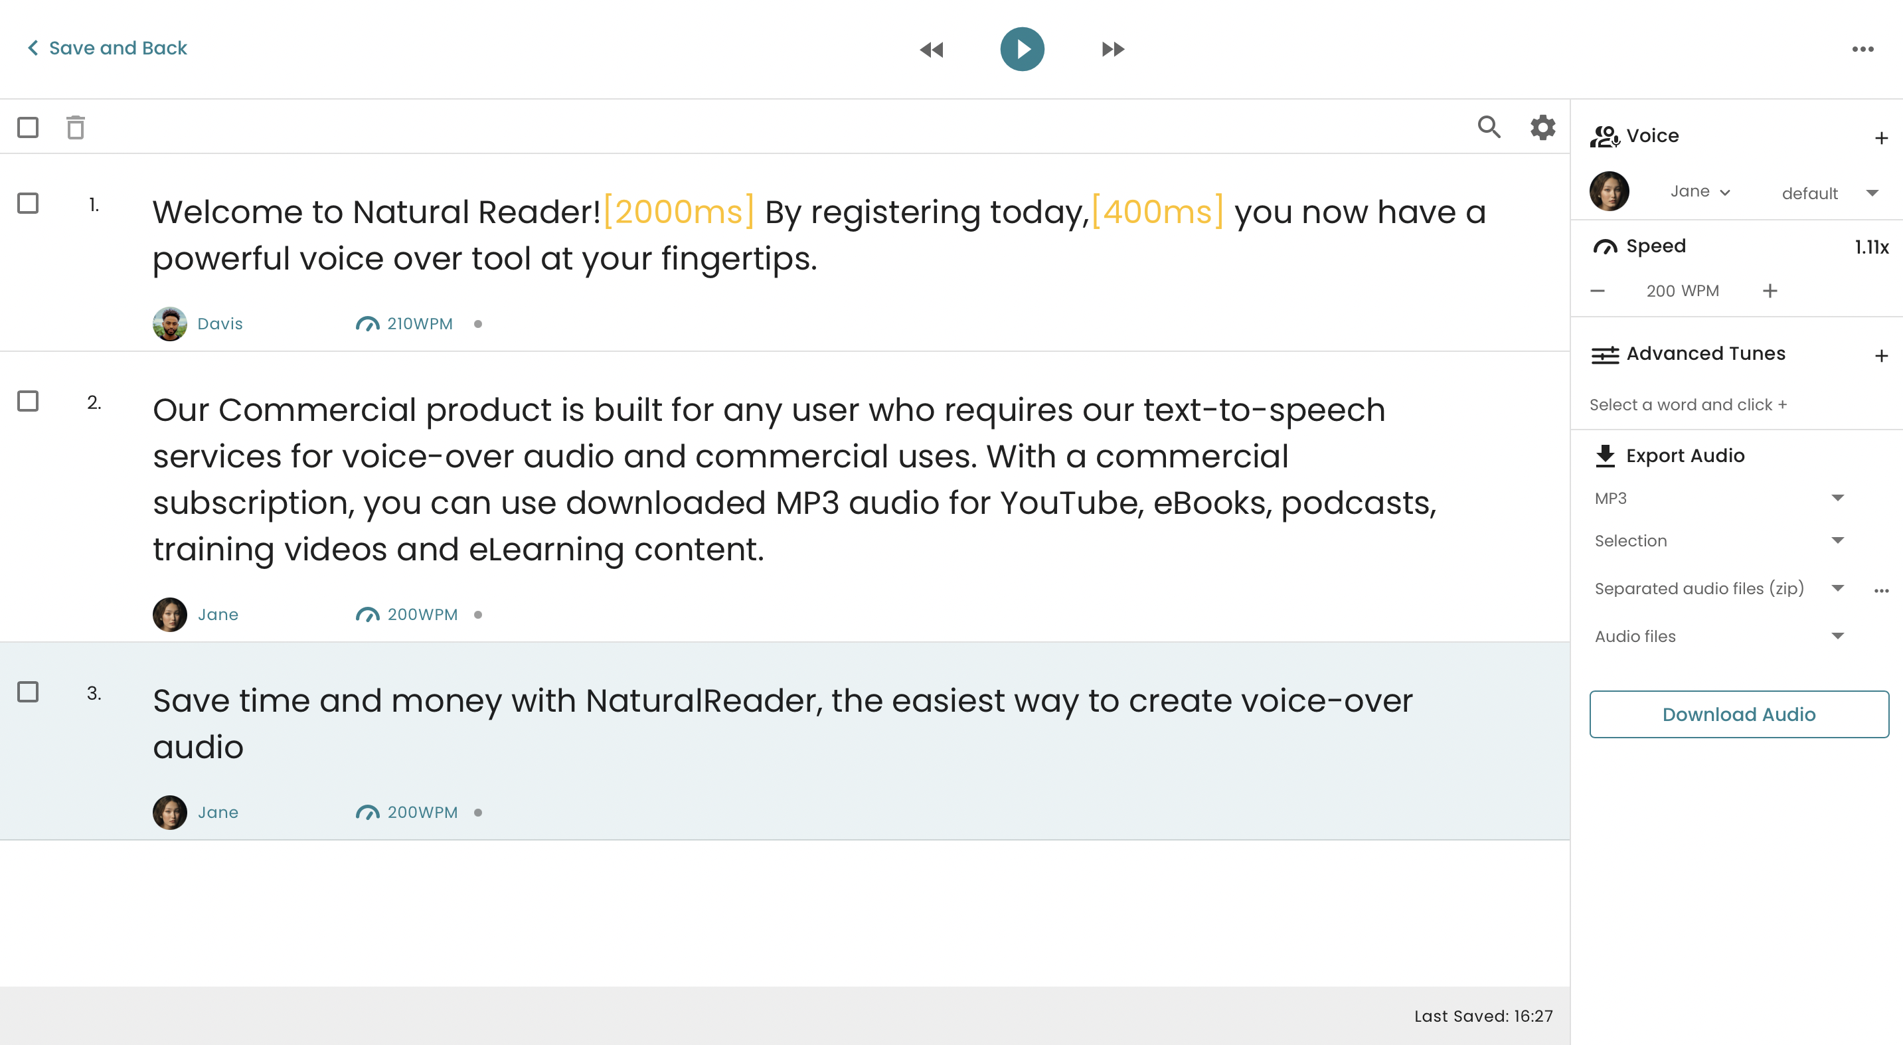
Task: Click Save and Back
Action: [106, 47]
